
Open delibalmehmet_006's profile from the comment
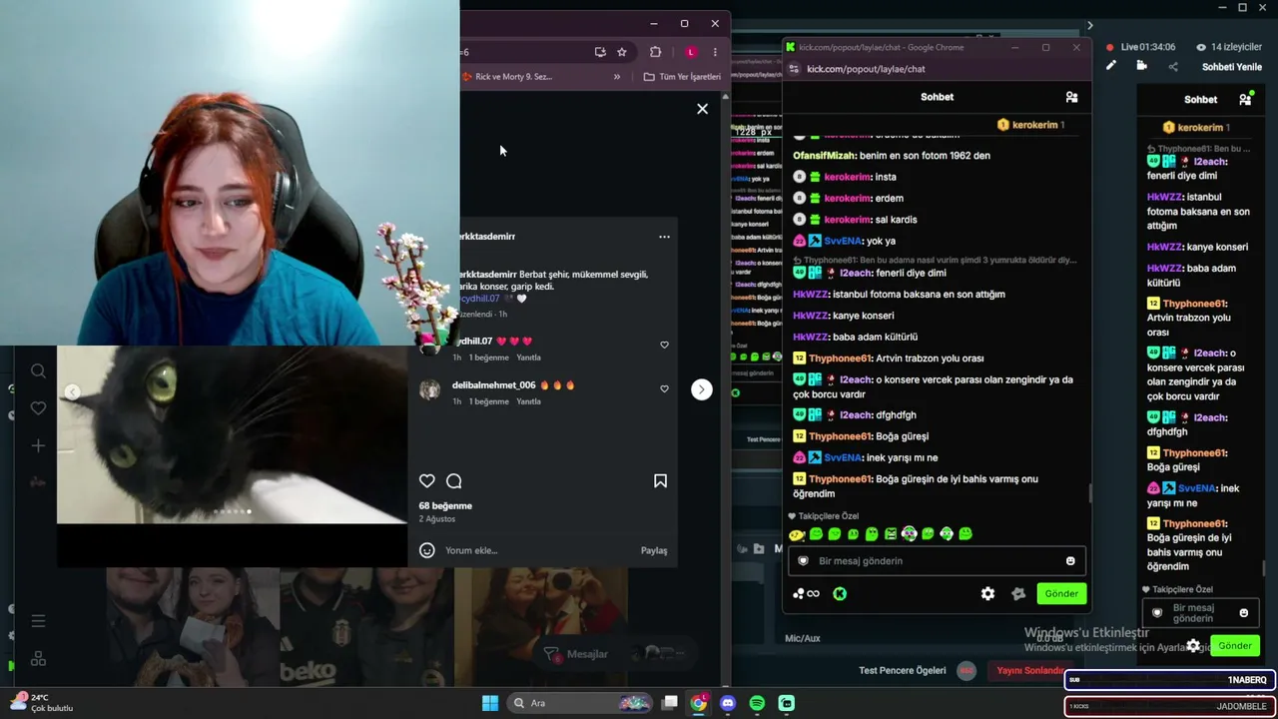pyautogui.click(x=493, y=385)
